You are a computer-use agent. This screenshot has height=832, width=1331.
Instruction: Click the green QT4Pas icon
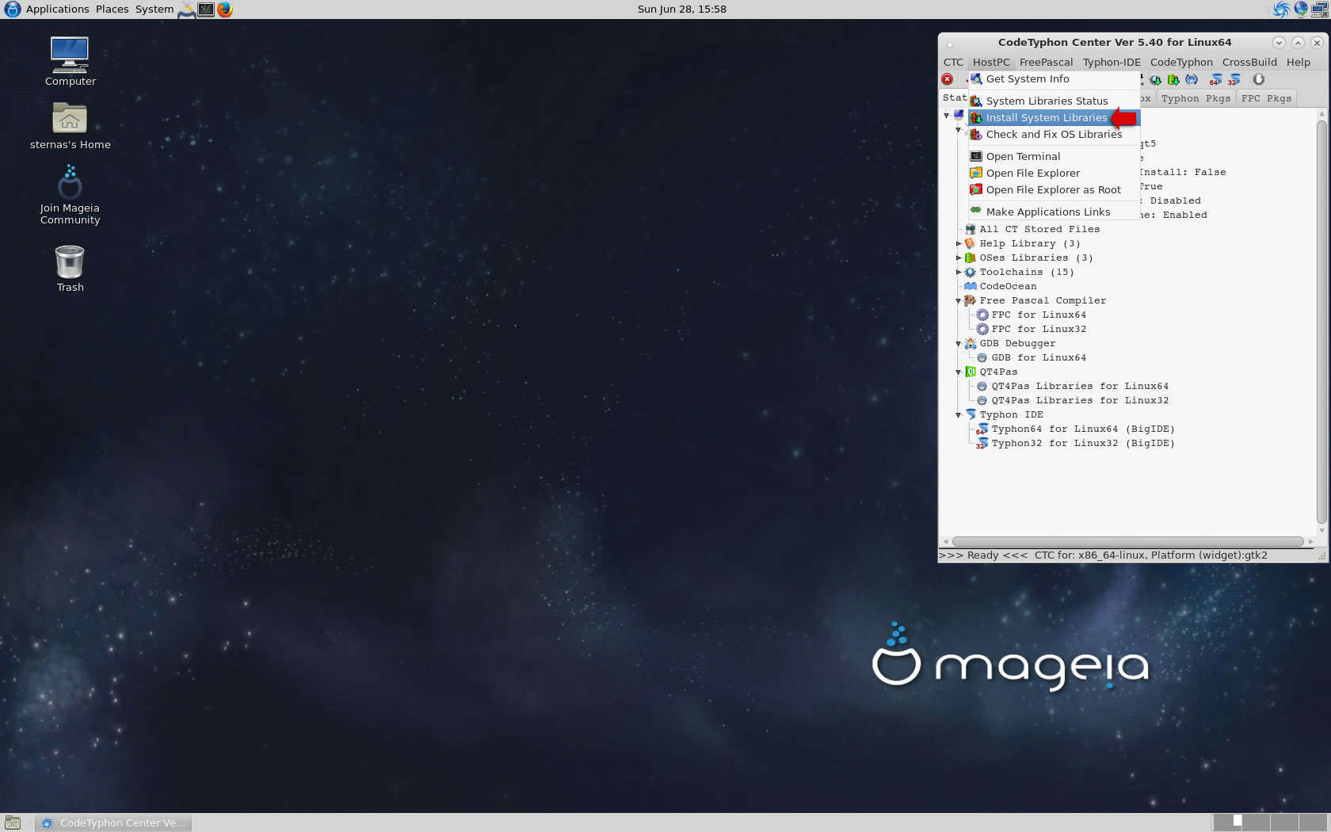pyautogui.click(x=971, y=372)
